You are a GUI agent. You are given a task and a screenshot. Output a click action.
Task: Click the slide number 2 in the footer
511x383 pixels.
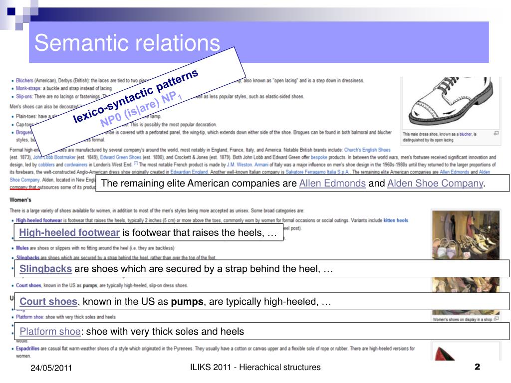(x=478, y=367)
